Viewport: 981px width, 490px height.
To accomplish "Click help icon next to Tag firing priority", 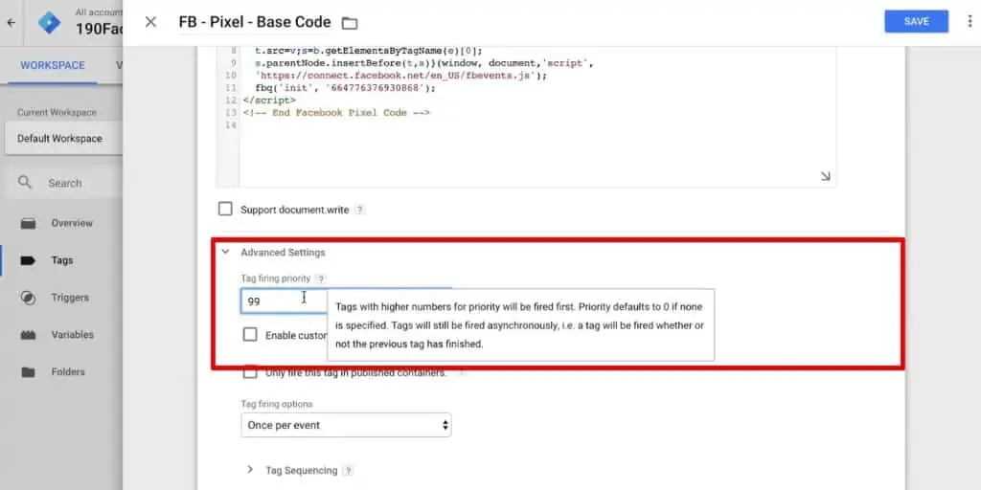I will (320, 278).
